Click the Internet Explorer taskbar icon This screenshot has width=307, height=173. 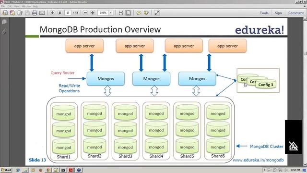[x=18, y=170]
